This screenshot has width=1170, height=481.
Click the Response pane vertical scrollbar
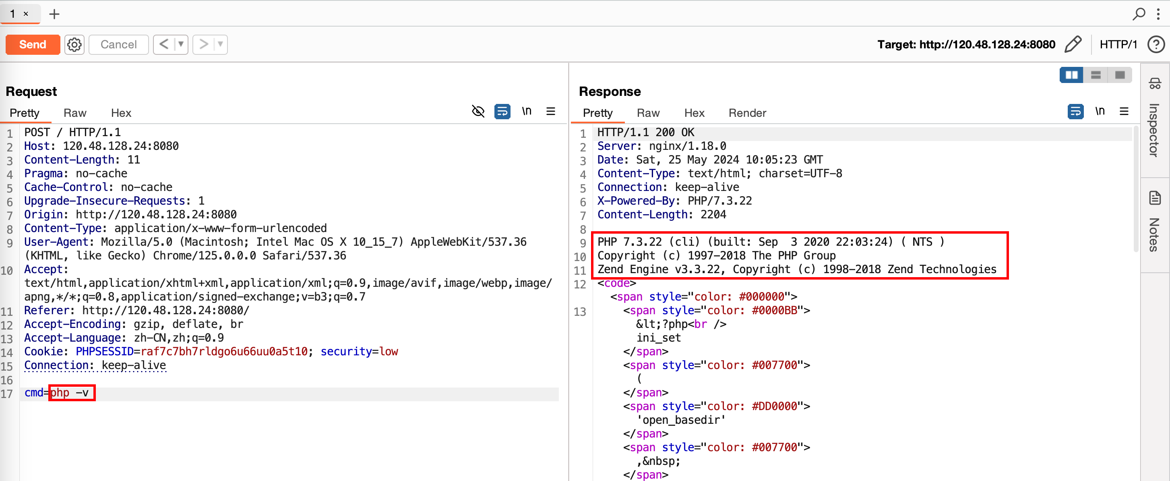tap(1135, 189)
